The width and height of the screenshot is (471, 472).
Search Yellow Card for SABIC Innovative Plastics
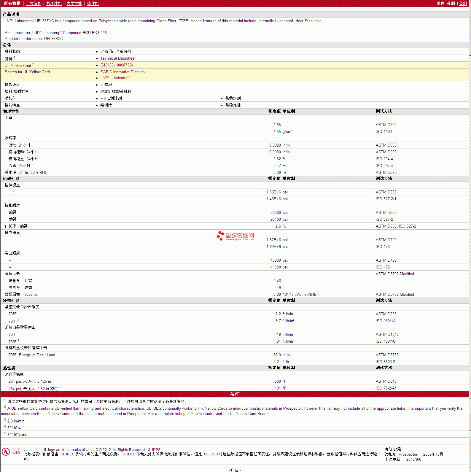122,72
